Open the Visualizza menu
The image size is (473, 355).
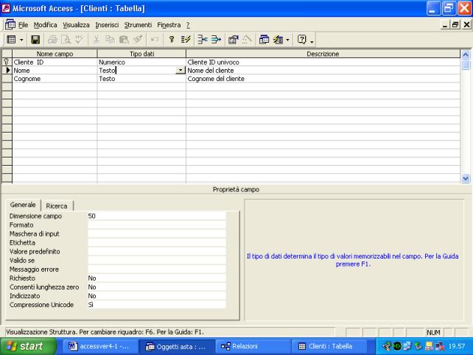pyautogui.click(x=76, y=25)
